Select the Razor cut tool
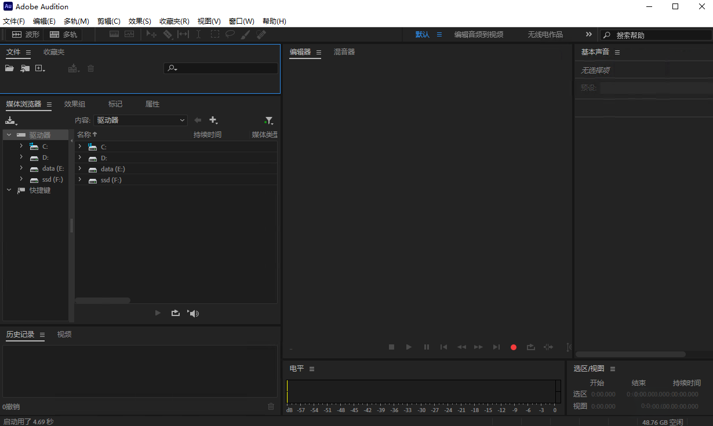The image size is (713, 426). (168, 35)
